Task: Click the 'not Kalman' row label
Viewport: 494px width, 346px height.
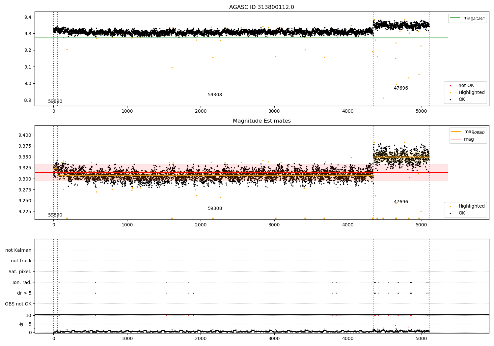Action: point(18,250)
